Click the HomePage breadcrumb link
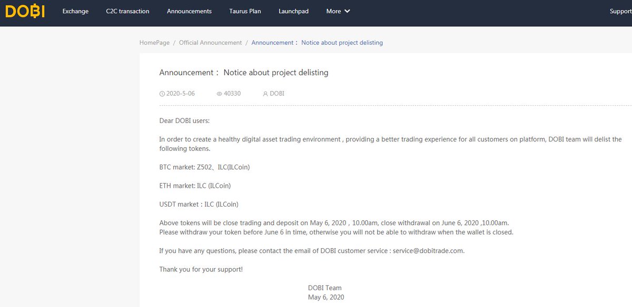This screenshot has width=632, height=307. pos(154,42)
